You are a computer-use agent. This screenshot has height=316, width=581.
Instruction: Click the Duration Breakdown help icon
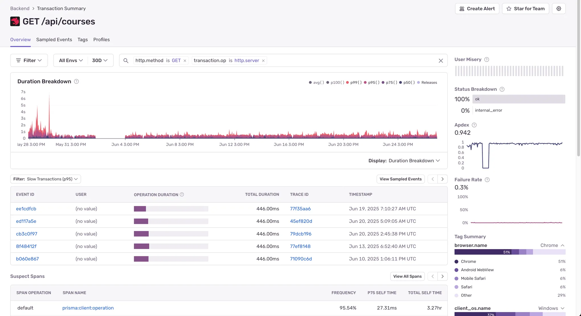(76, 81)
